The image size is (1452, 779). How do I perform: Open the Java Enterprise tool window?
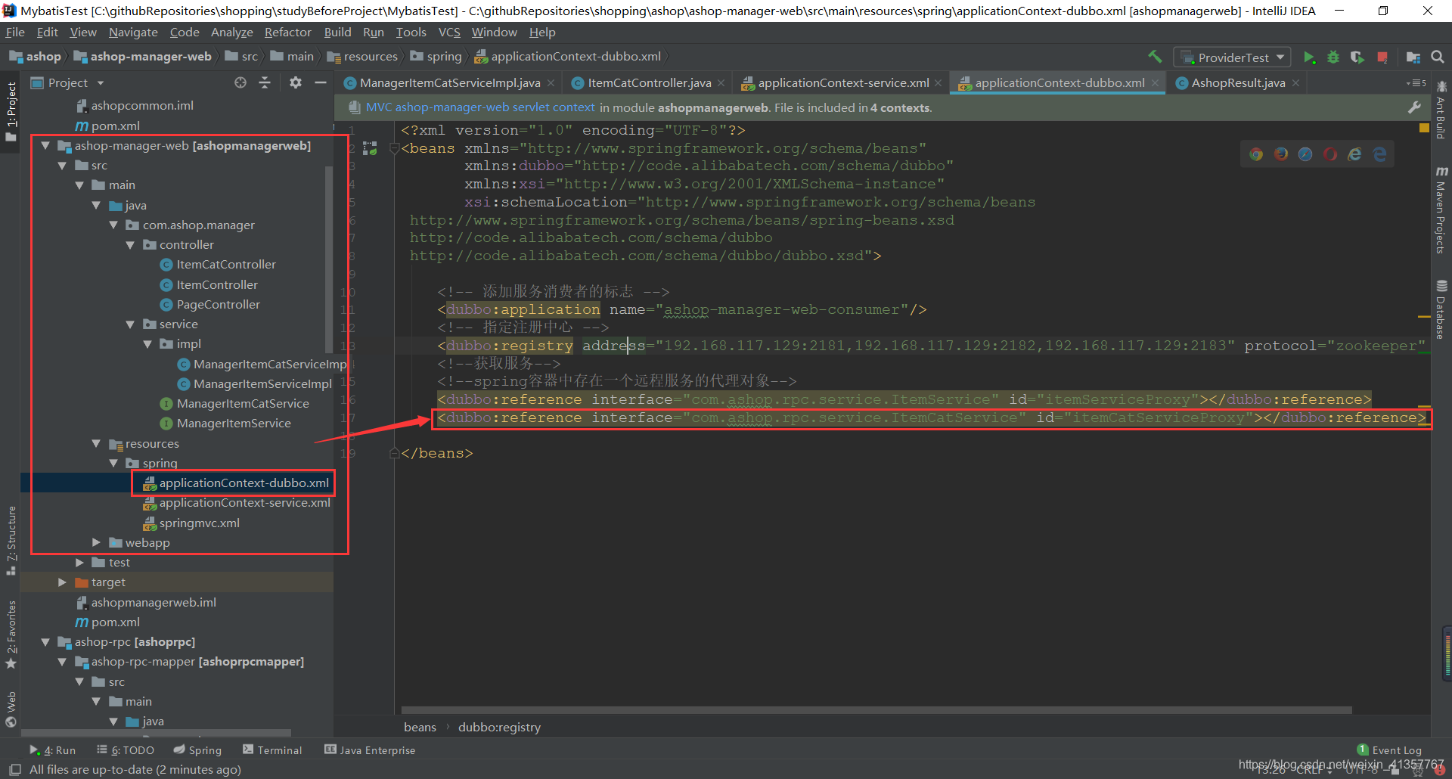pos(370,750)
